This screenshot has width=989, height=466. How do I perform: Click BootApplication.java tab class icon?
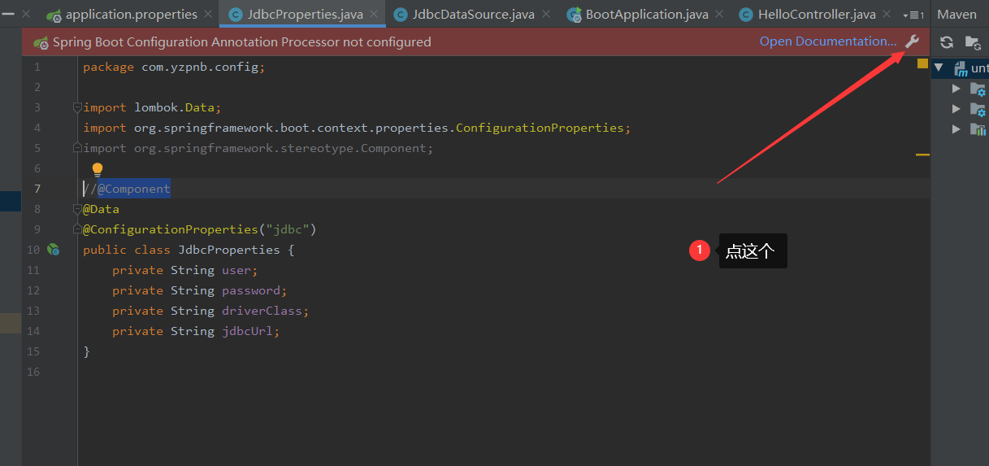[x=574, y=15]
